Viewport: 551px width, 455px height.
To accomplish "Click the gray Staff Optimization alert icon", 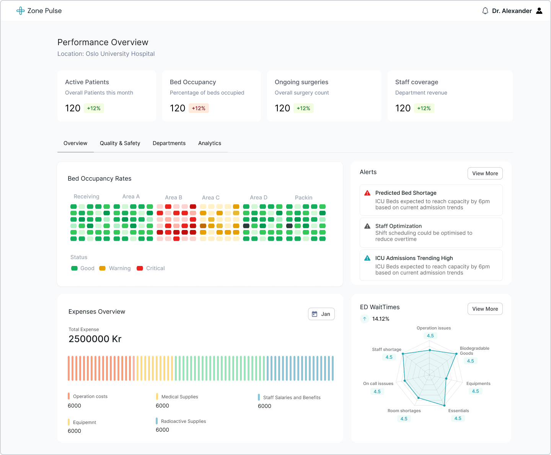I will [x=367, y=226].
